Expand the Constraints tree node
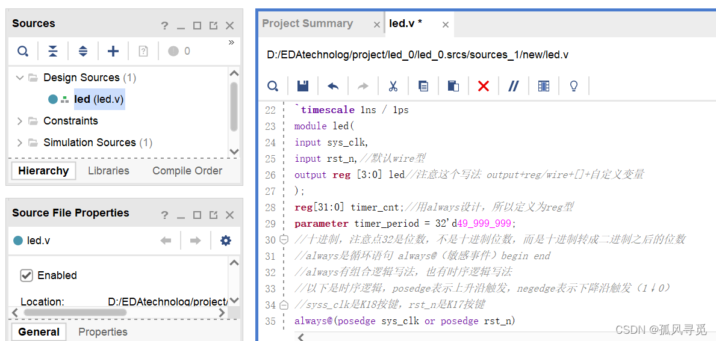This screenshot has height=341, width=716. point(19,121)
